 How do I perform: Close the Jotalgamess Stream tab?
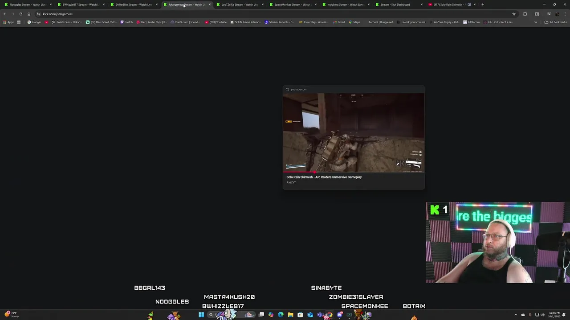[210, 4]
